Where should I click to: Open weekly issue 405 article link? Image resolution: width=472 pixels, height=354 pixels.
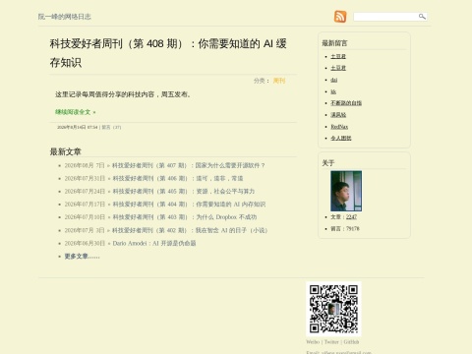pyautogui.click(x=184, y=192)
